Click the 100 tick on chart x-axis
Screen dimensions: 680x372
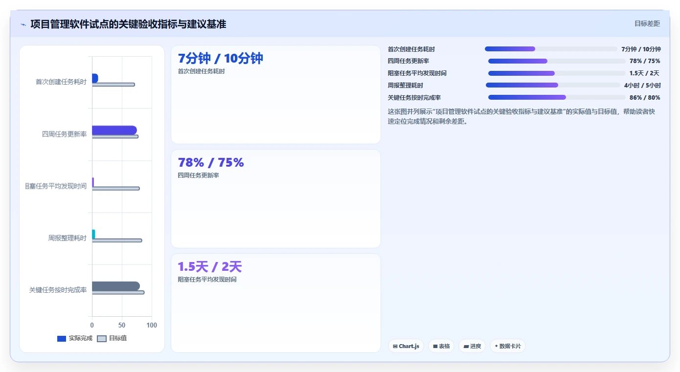pyautogui.click(x=152, y=325)
